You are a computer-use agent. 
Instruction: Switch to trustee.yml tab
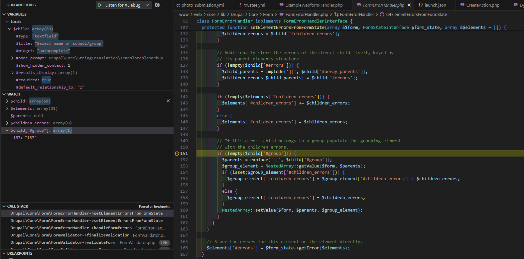(x=252, y=5)
